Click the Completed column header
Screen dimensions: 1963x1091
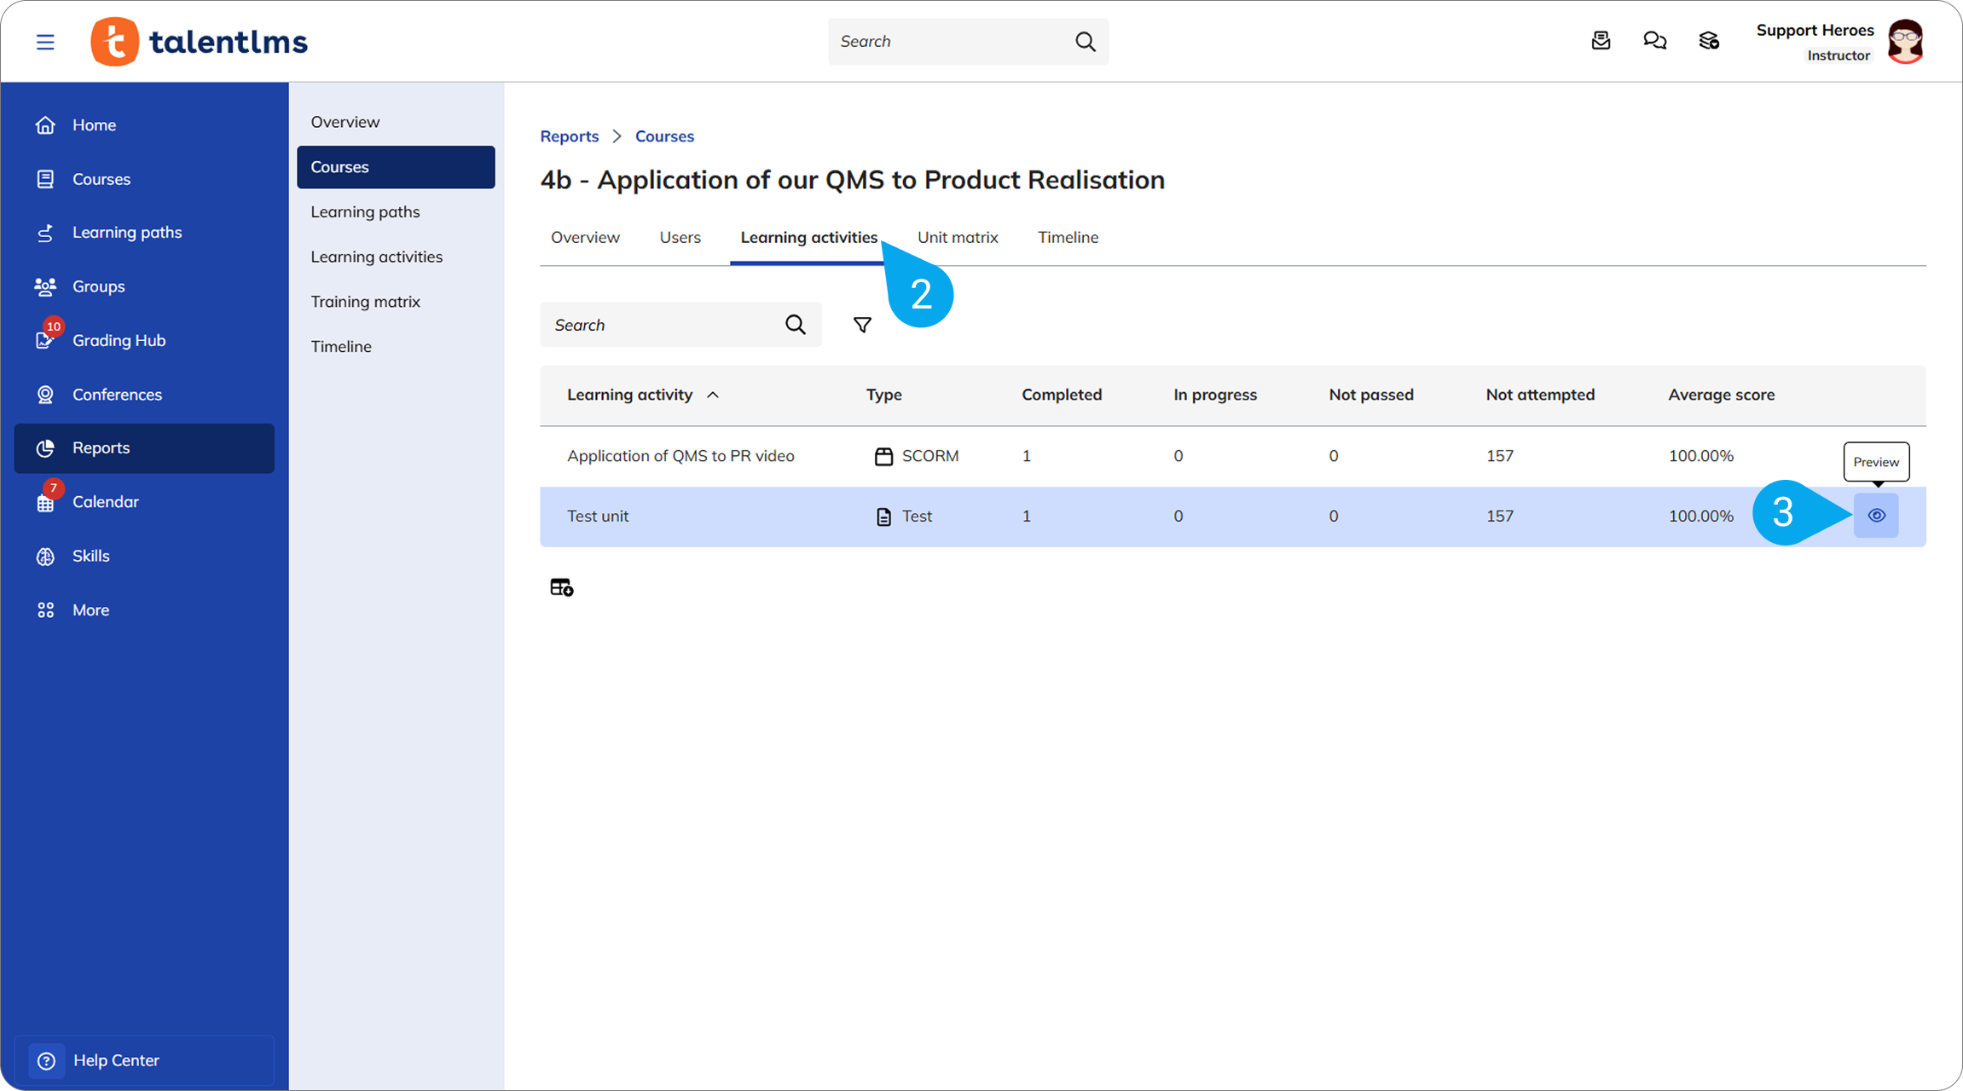click(1062, 395)
